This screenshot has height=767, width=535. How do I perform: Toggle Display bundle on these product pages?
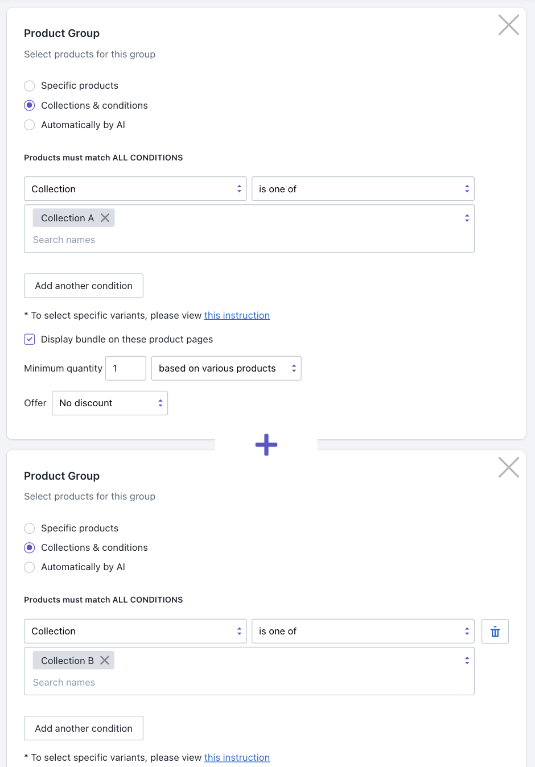point(30,339)
